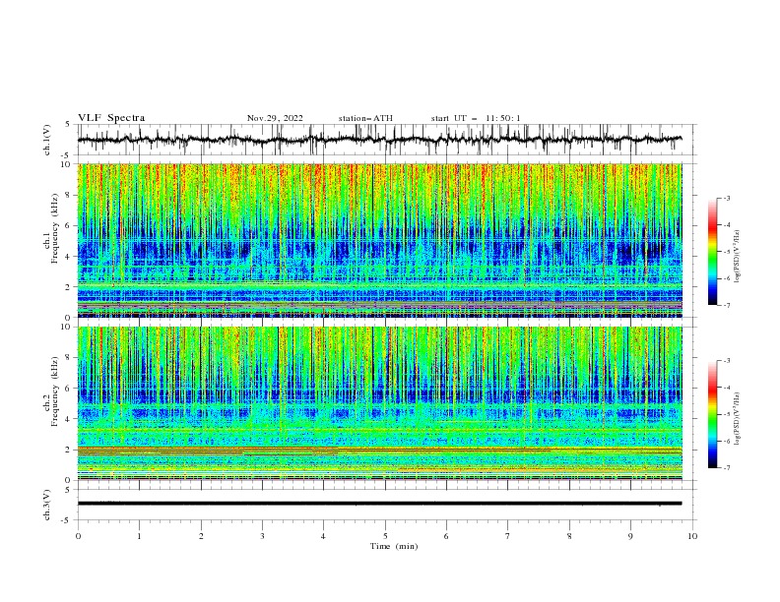Click the '-7' tick on lower colorbar
The width and height of the screenshot is (780, 602).
(x=727, y=468)
